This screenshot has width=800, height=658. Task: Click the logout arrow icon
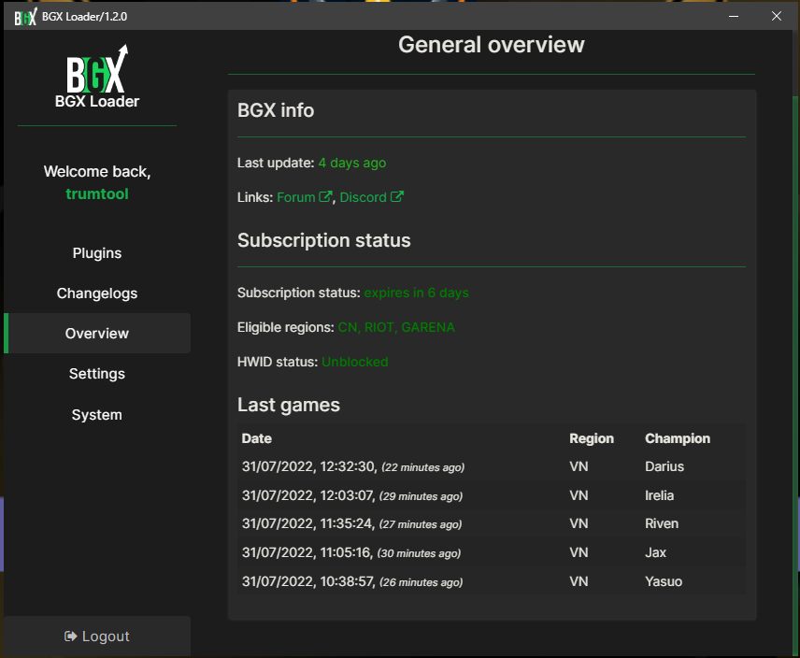[x=70, y=637]
